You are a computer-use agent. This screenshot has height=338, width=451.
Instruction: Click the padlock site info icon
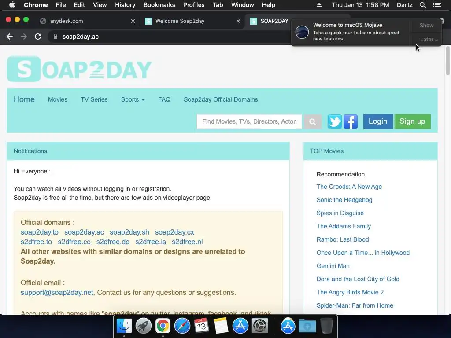tap(55, 37)
